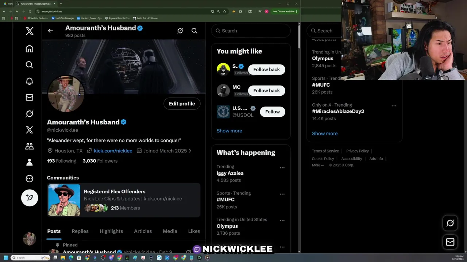Open the floating Messages drawer button
The height and width of the screenshot is (262, 467).
coord(450,242)
